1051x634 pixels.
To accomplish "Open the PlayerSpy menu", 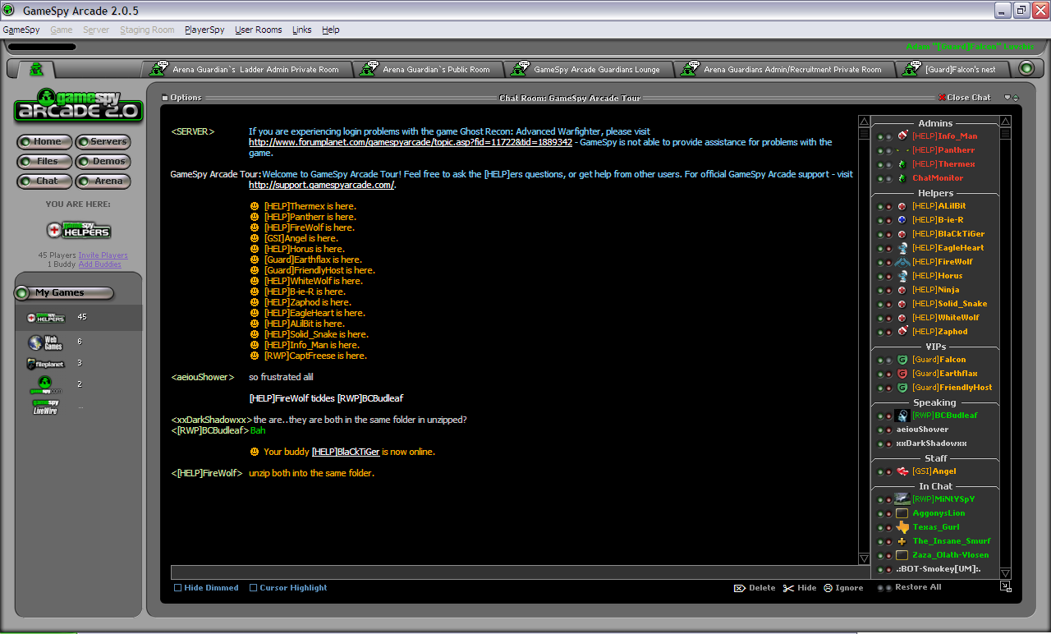I will (204, 30).
